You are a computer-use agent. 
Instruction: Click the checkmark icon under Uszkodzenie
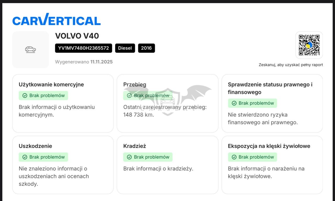coord(25,157)
